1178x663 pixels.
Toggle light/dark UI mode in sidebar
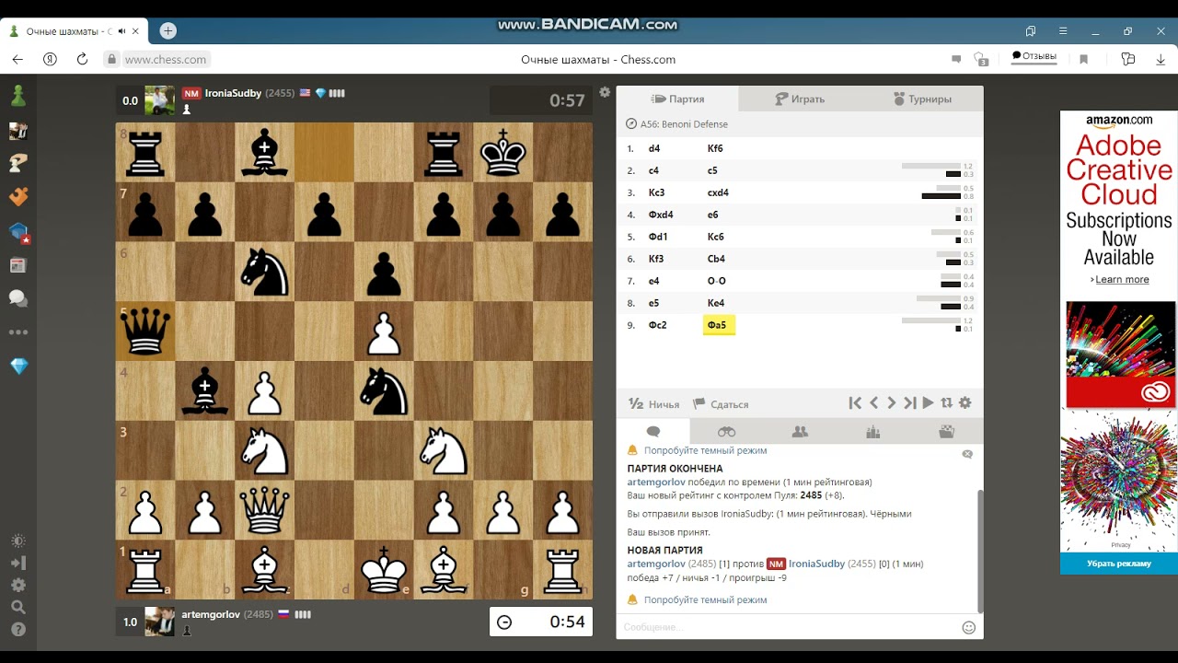click(18, 541)
